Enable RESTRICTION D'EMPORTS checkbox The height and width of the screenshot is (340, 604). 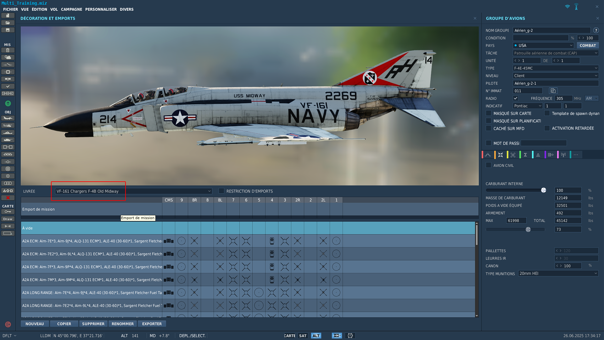[221, 191]
